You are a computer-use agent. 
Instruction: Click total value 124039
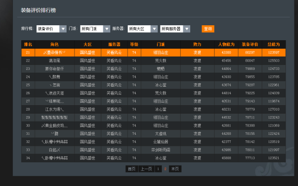274,93
